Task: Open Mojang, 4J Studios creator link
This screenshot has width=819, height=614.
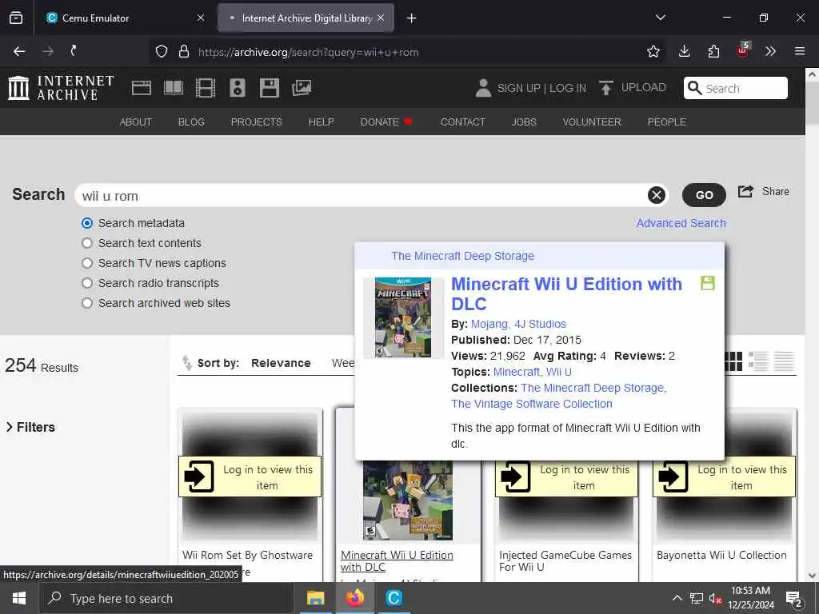Action: (x=518, y=324)
